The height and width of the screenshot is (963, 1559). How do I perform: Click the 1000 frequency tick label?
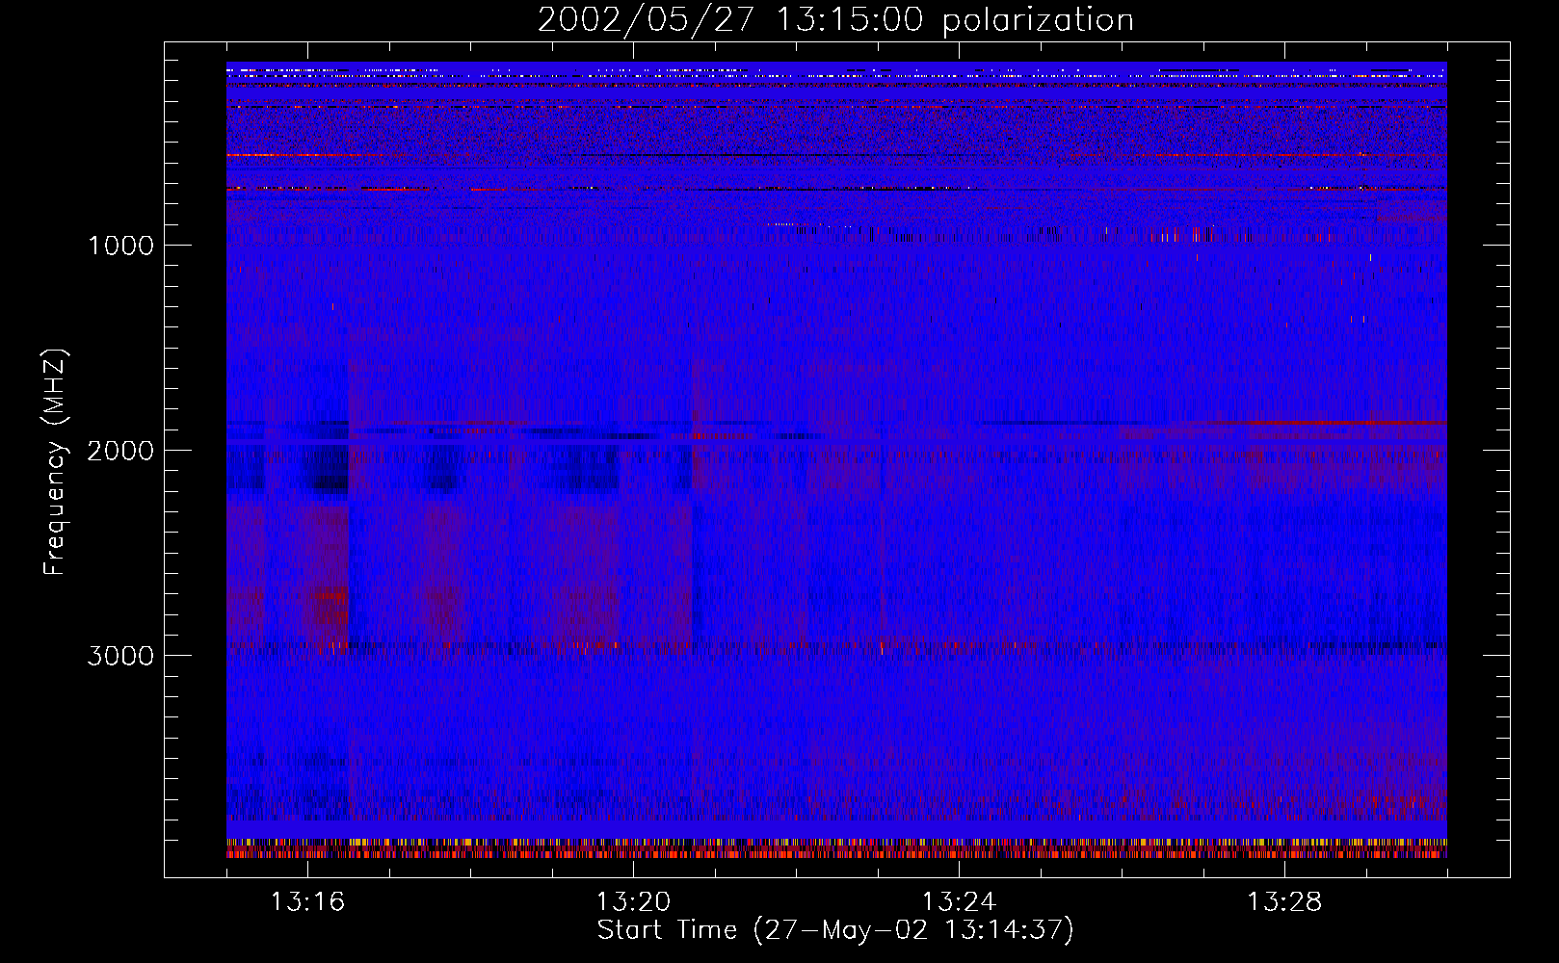click(120, 246)
